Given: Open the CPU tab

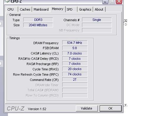Looking at the screenshot, I should point(12,9).
